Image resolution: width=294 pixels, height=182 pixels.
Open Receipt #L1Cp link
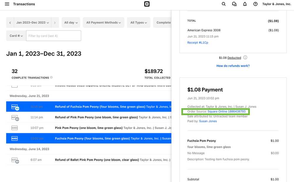[198, 43]
